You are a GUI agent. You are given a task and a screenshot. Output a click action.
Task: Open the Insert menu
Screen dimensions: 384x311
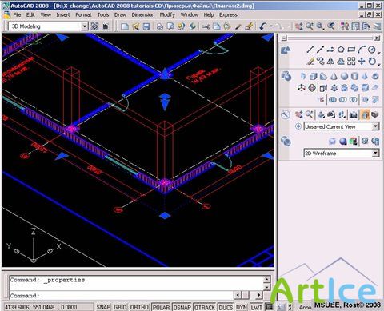click(63, 15)
